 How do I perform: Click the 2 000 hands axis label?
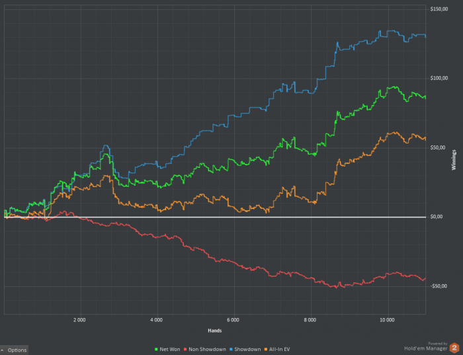(79, 320)
